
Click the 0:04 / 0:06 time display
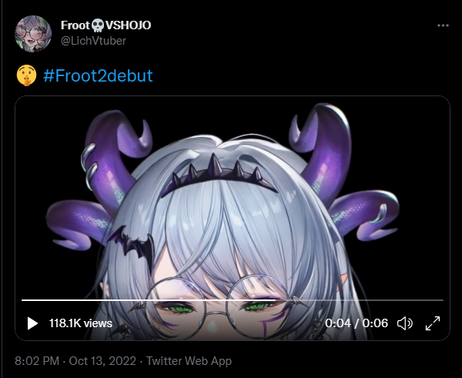tap(357, 323)
